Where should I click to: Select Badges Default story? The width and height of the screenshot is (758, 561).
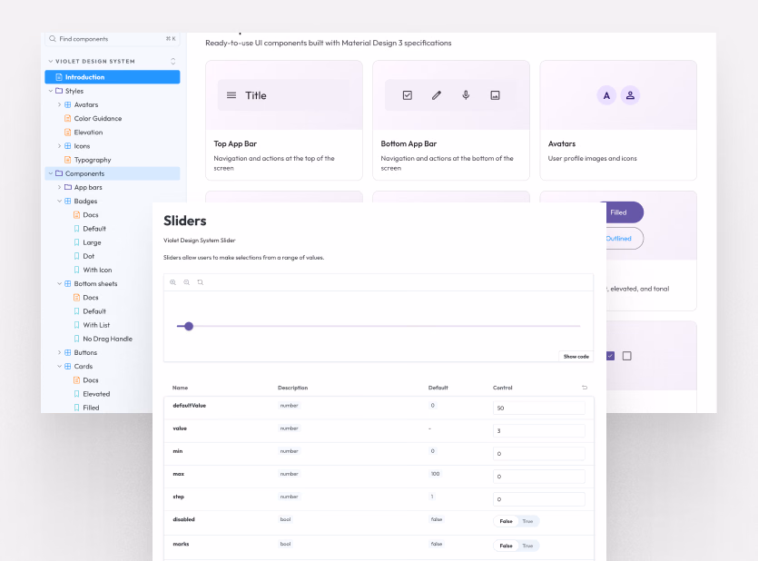coord(90,229)
